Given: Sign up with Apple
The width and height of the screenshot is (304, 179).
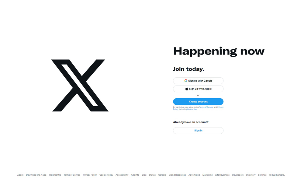Looking at the screenshot, I should point(198,89).
